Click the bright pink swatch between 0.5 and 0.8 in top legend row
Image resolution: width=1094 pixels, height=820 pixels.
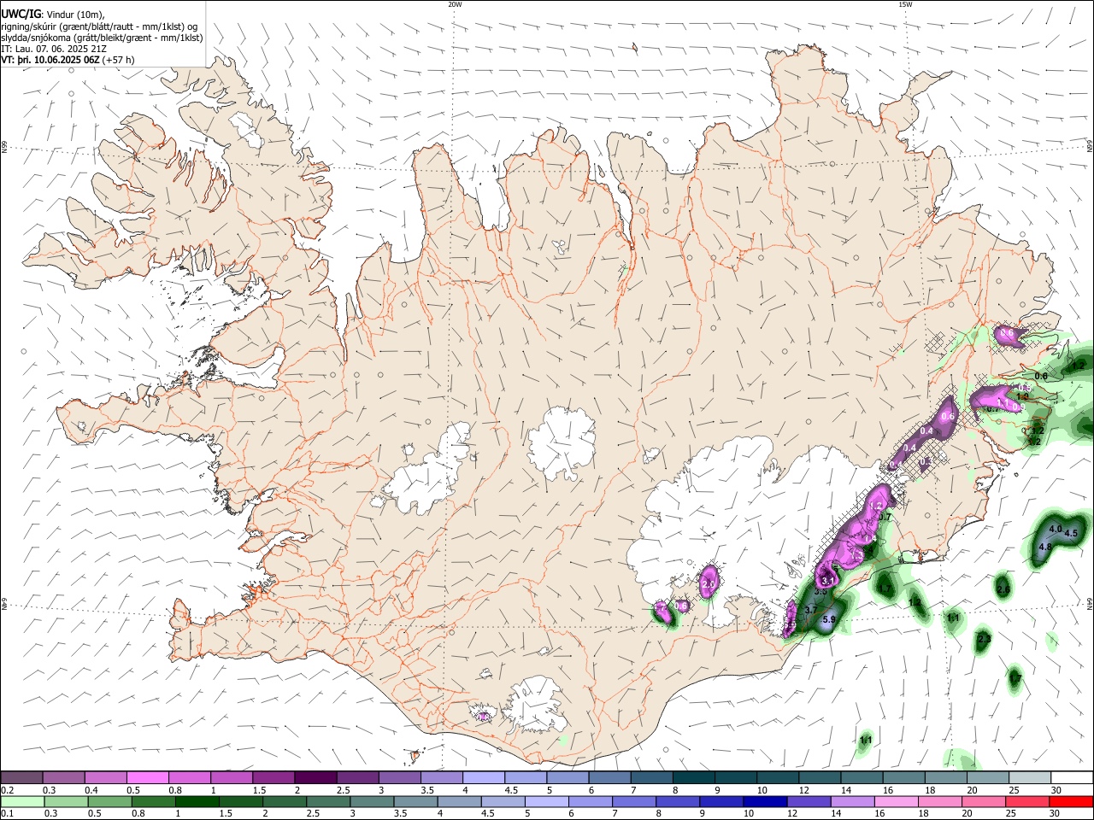(147, 777)
